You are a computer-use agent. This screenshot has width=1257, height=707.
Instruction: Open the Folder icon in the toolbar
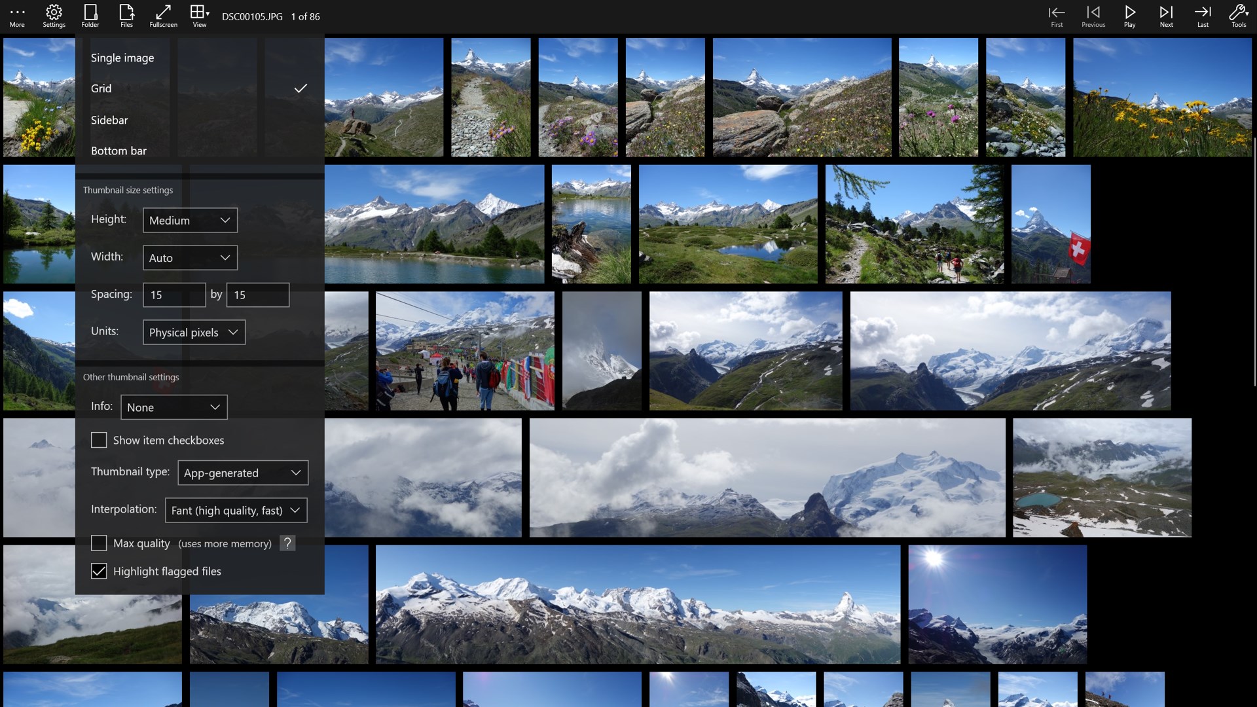pos(90,16)
